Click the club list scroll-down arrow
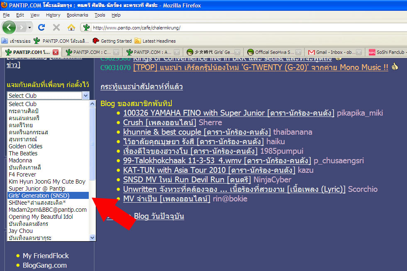Viewport: 407px width, 271px height. (92, 237)
